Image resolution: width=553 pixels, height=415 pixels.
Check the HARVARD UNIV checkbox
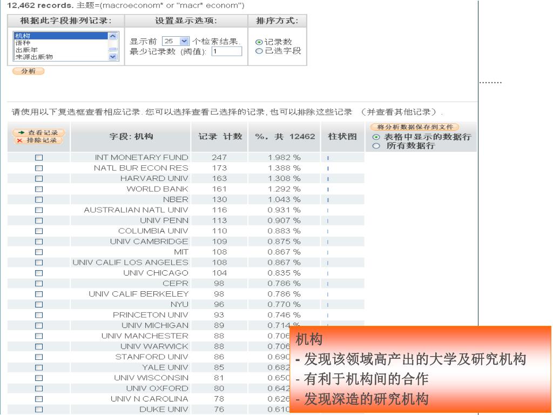pyautogui.click(x=39, y=178)
